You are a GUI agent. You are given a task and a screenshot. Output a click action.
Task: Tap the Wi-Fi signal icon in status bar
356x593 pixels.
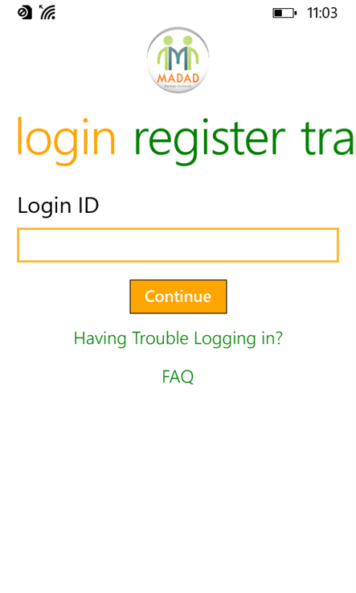47,13
